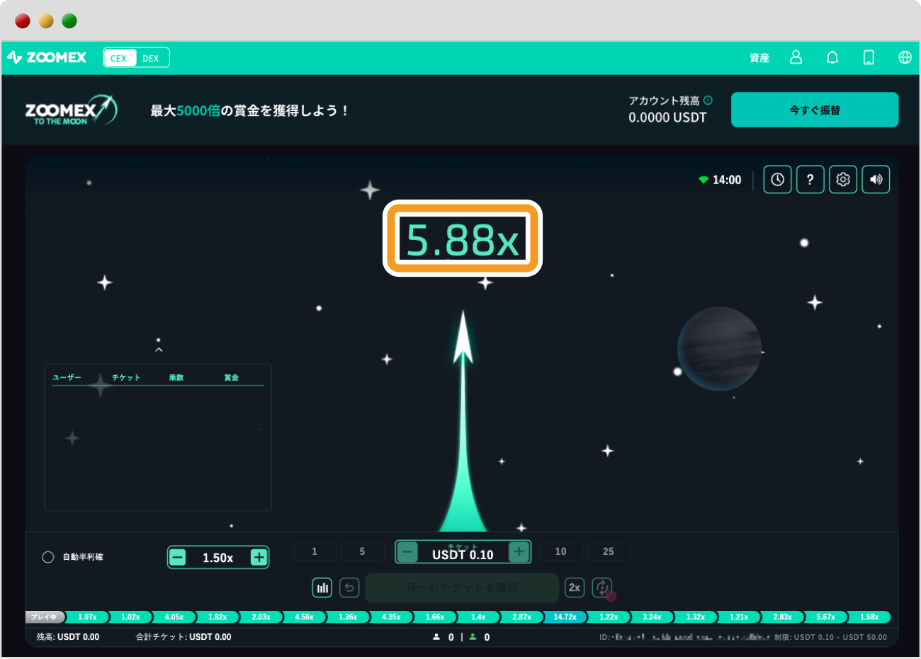The height and width of the screenshot is (659, 921).
Task: Click the 今すぐ振替 button
Action: 814,110
